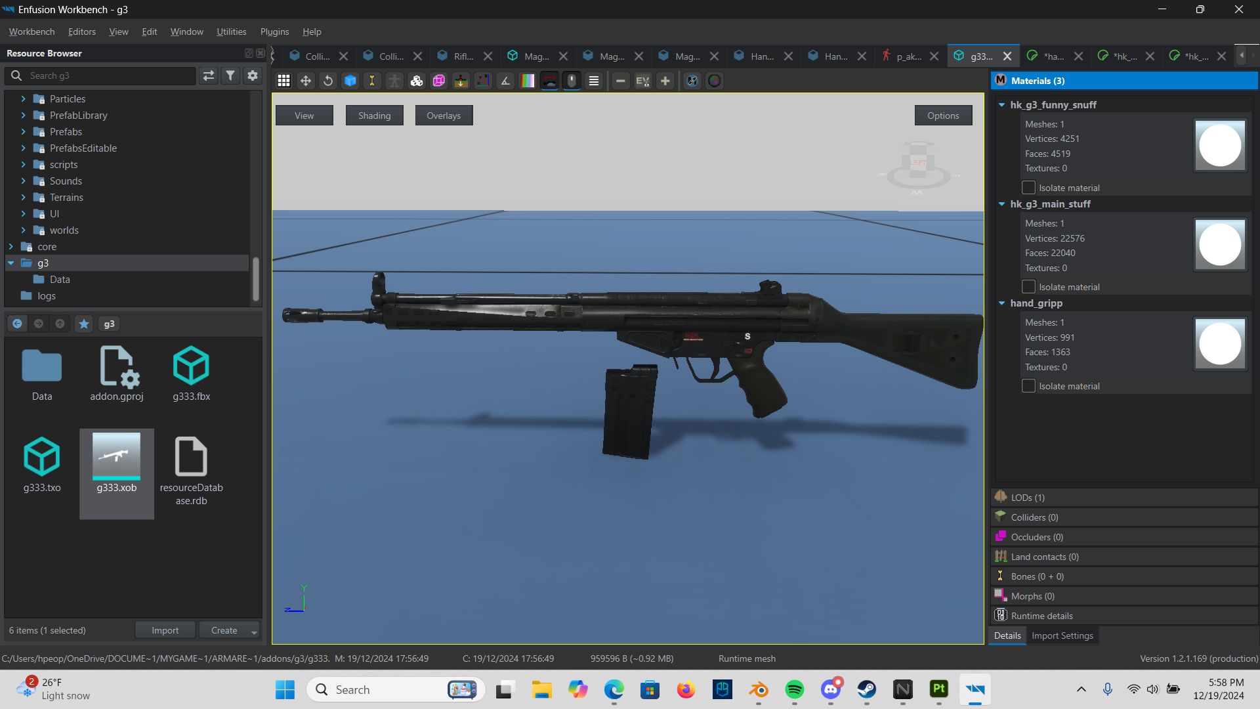Screen dimensions: 1260x709
Task: Click the Import button
Action: 165,630
